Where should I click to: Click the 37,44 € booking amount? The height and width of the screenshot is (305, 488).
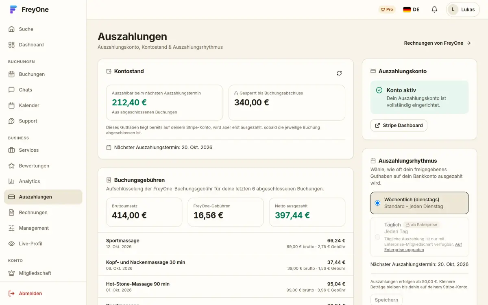click(336, 262)
